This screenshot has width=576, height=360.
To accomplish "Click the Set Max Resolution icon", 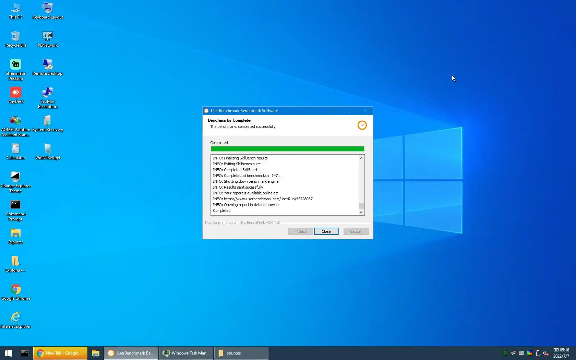I will pyautogui.click(x=48, y=98).
